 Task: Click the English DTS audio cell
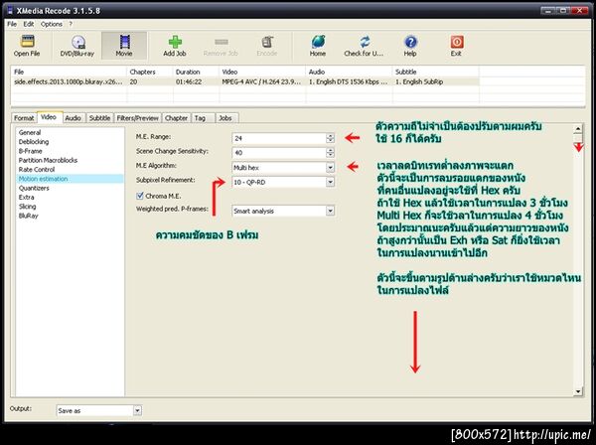[348, 81]
